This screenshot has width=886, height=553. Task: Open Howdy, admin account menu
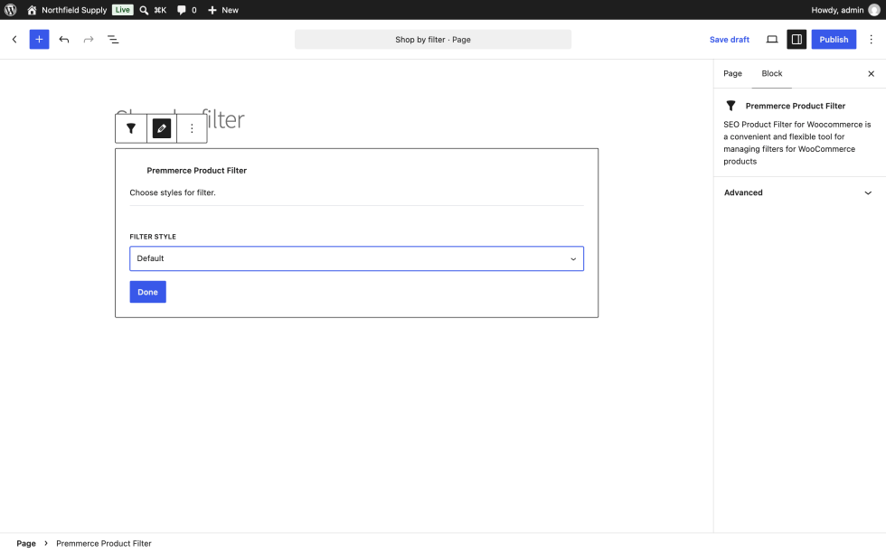[845, 10]
